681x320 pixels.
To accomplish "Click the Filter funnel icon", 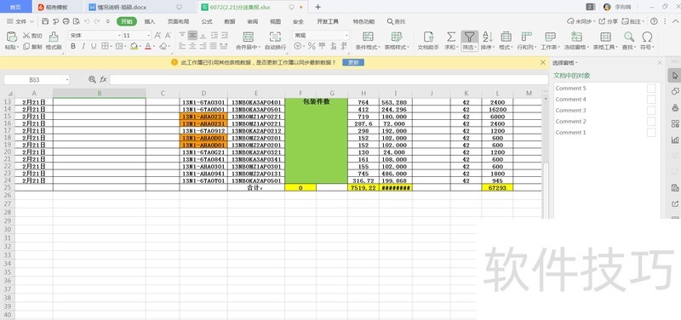I will click(x=469, y=37).
